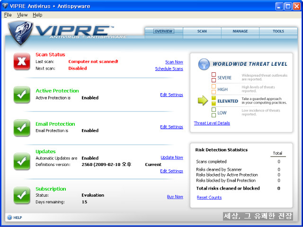Screen dimensions: 303x227
Task: Click the Update Now link
Action: pos(172,157)
